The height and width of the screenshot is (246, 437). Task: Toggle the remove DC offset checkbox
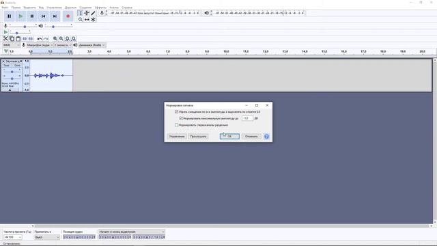tap(176, 111)
